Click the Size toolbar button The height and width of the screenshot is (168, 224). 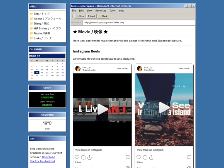pyautogui.click(x=80, y=16)
